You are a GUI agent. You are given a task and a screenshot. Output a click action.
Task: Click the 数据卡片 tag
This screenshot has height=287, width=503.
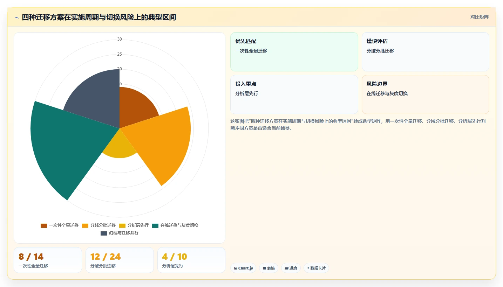point(316,268)
